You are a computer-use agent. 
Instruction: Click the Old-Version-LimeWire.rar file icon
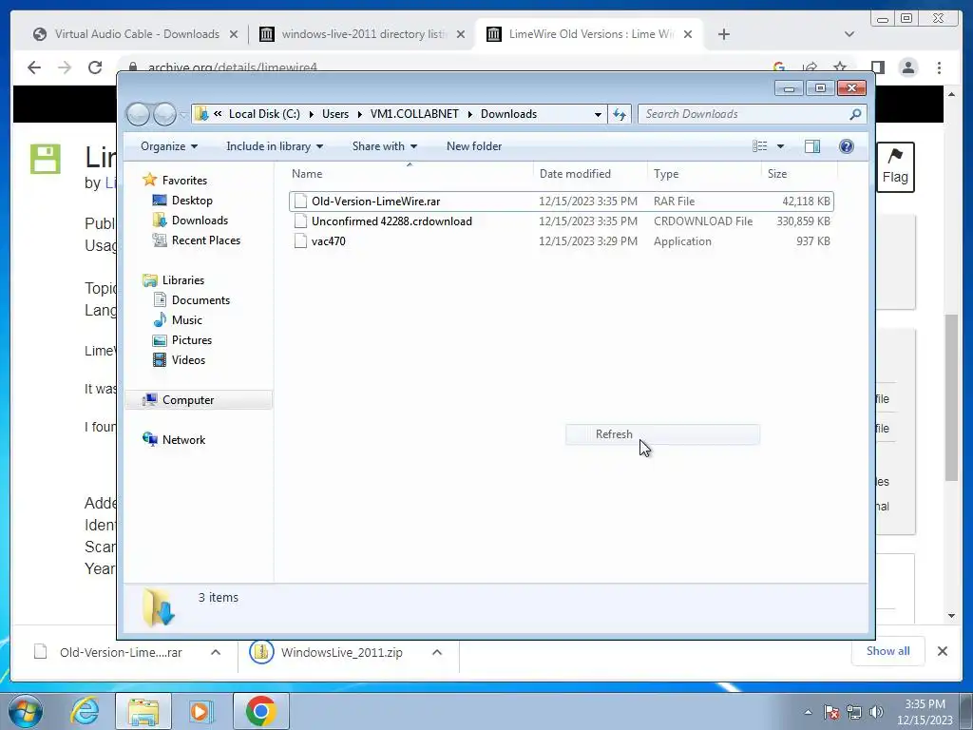pyautogui.click(x=300, y=202)
